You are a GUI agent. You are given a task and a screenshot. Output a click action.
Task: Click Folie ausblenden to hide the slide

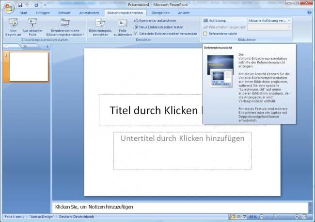pos(123,27)
